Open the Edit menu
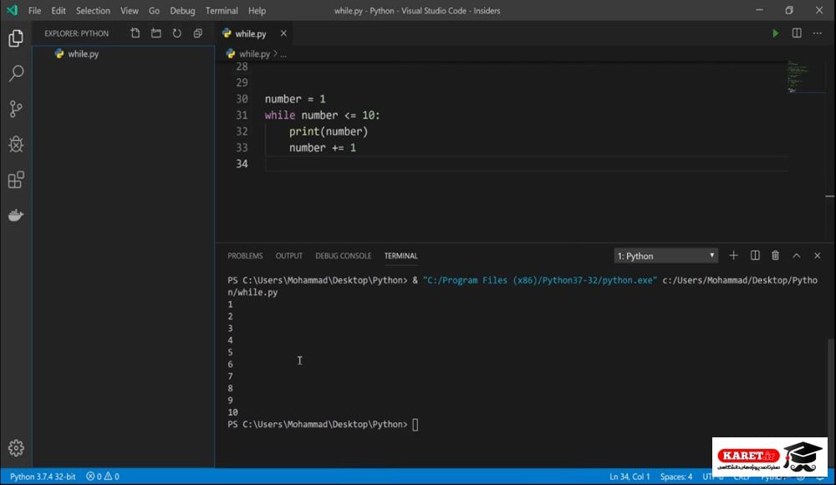This screenshot has width=836, height=485. (59, 11)
